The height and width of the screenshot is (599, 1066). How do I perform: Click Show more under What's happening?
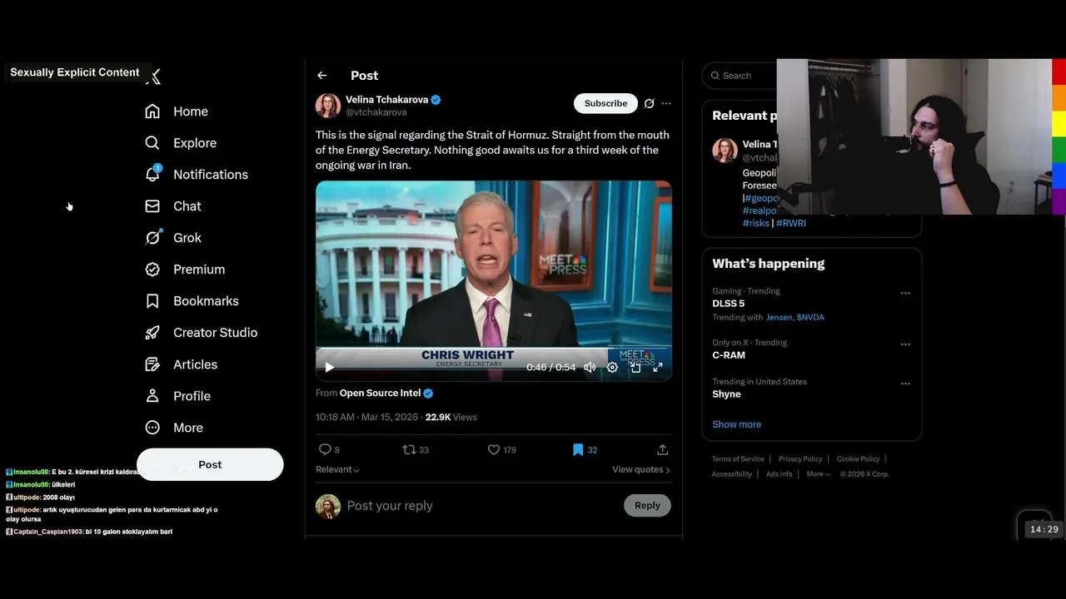click(736, 424)
